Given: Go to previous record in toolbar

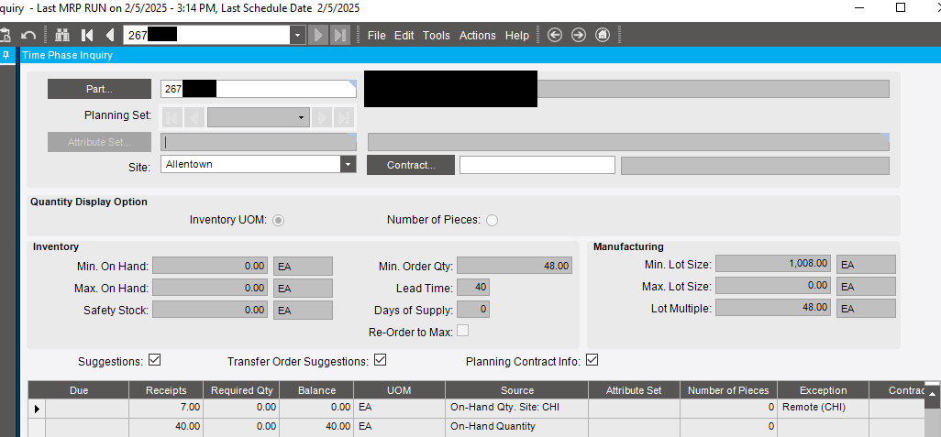Looking at the screenshot, I should pos(110,35).
